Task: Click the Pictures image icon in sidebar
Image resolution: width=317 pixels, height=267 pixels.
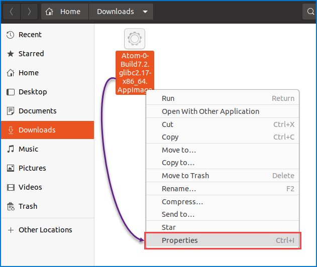Action: click(x=11, y=168)
